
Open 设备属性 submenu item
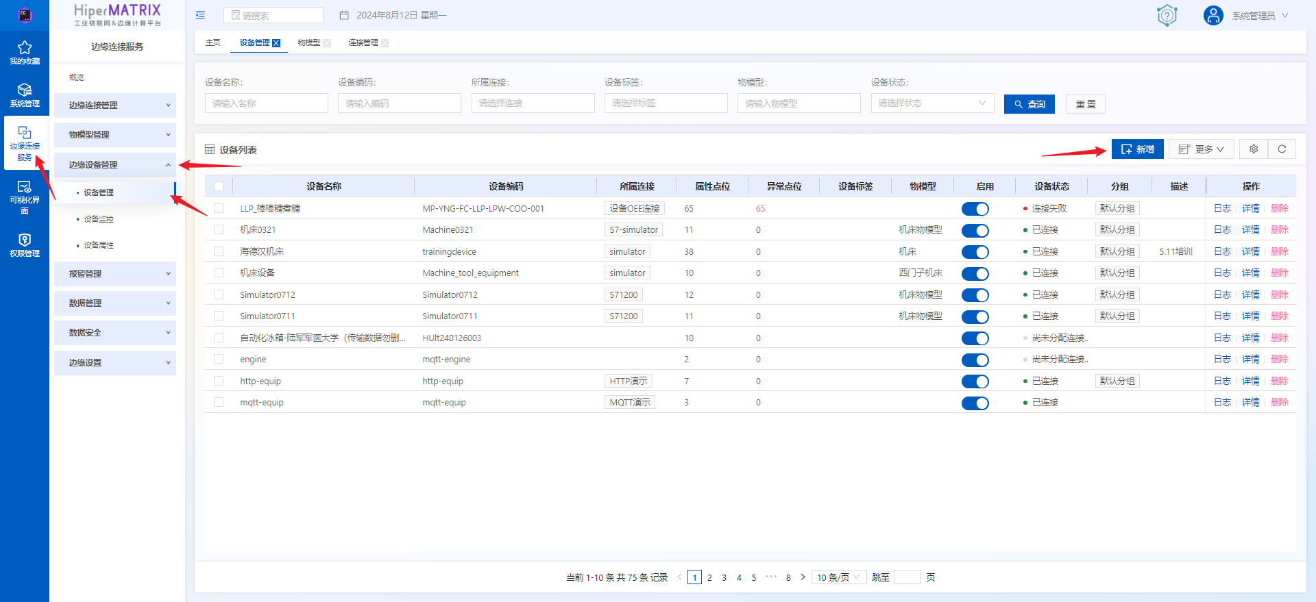[x=99, y=245]
